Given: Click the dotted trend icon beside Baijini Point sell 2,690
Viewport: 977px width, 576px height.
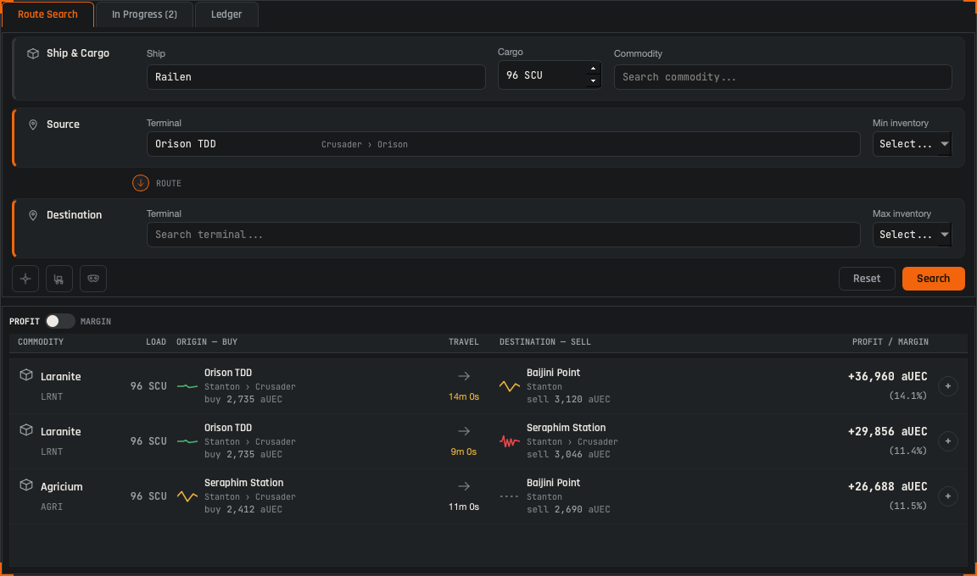Looking at the screenshot, I should point(509,496).
